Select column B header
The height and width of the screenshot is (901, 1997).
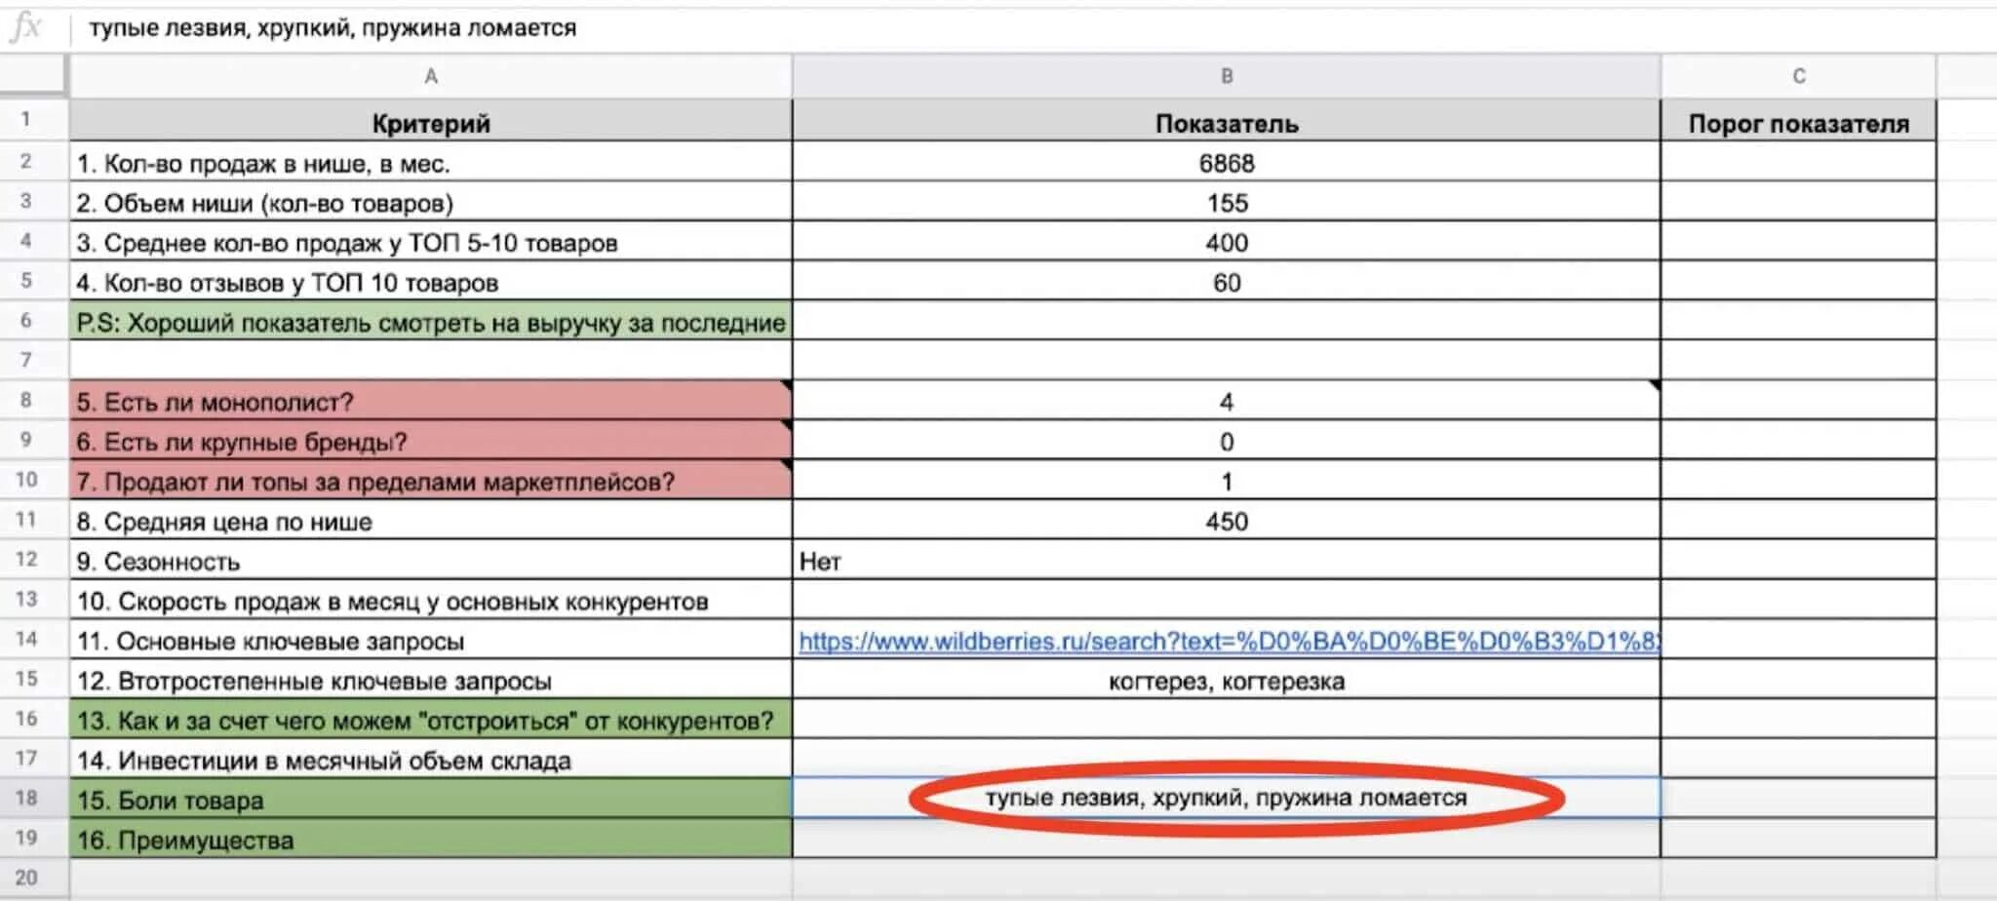tap(1226, 76)
